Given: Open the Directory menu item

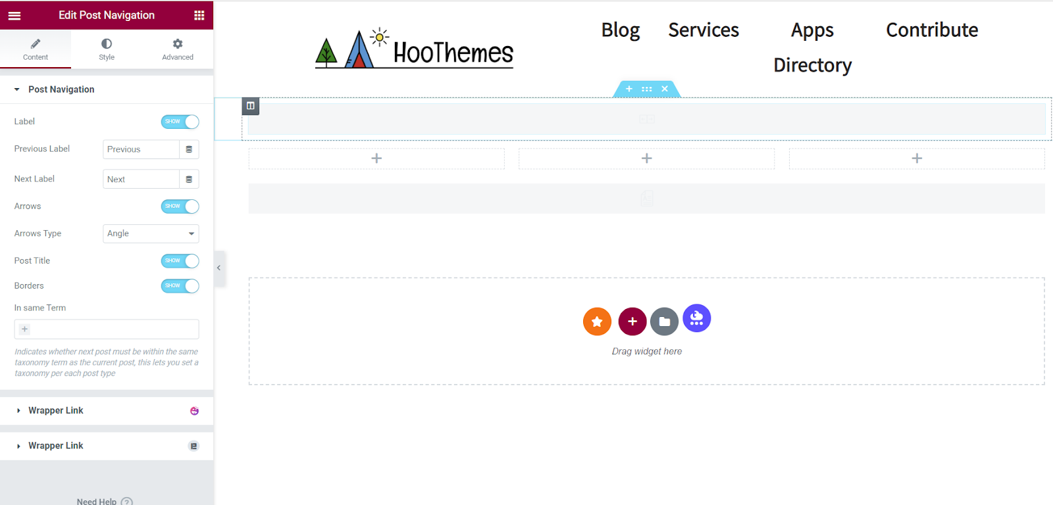Looking at the screenshot, I should [812, 66].
